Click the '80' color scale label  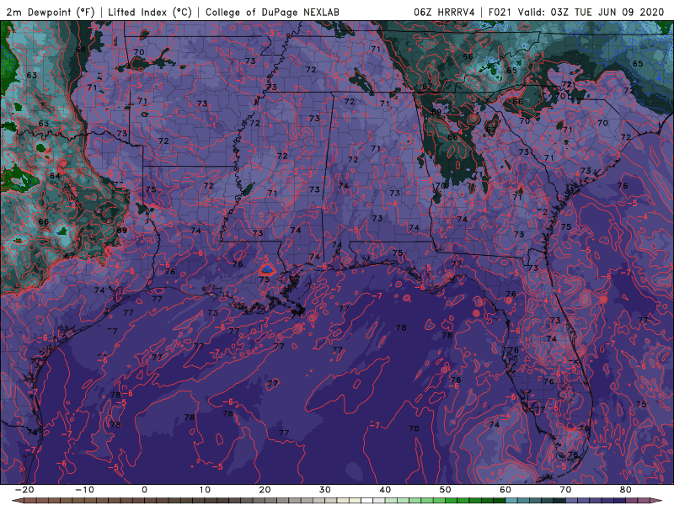[626, 490]
